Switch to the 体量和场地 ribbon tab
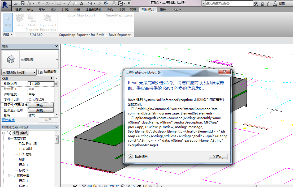 (x=93, y=10)
